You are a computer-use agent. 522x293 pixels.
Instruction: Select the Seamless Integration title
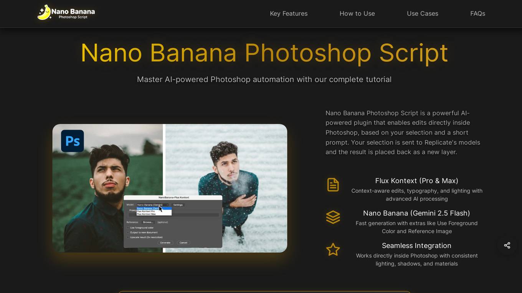[416, 245]
